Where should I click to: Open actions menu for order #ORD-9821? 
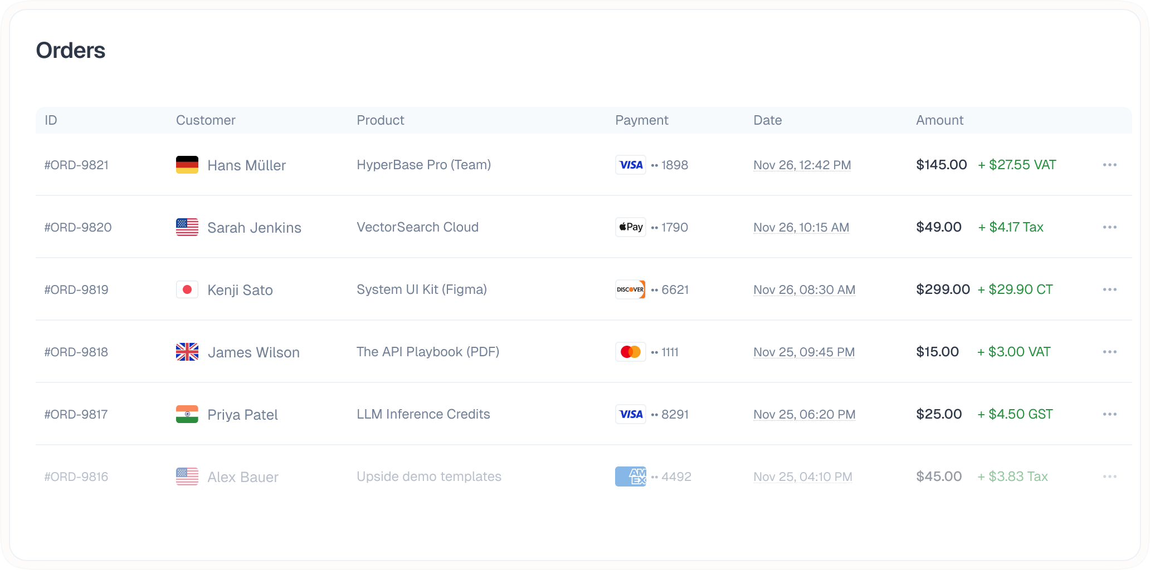[x=1109, y=165]
